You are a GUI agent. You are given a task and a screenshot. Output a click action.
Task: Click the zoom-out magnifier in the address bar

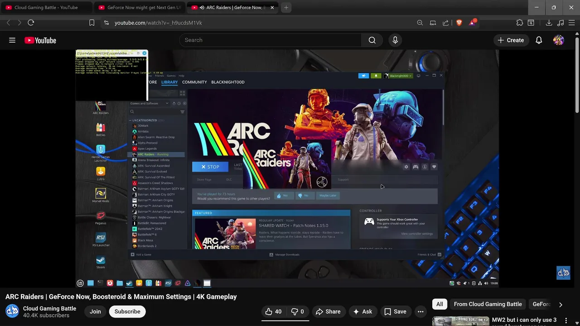(420, 23)
